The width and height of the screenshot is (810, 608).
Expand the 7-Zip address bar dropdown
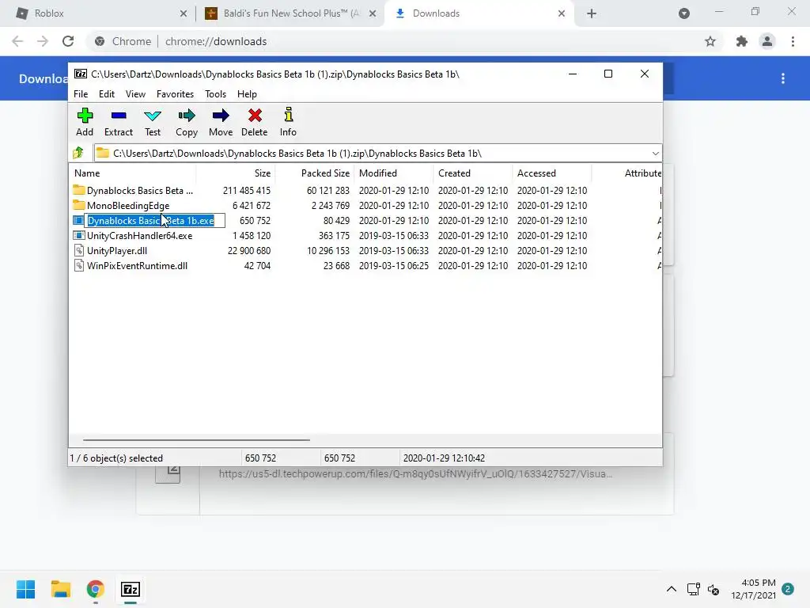click(655, 154)
